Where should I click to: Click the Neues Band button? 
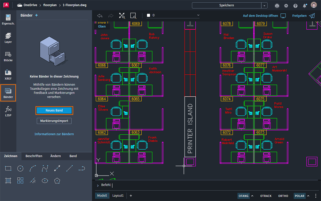pyautogui.click(x=54, y=110)
